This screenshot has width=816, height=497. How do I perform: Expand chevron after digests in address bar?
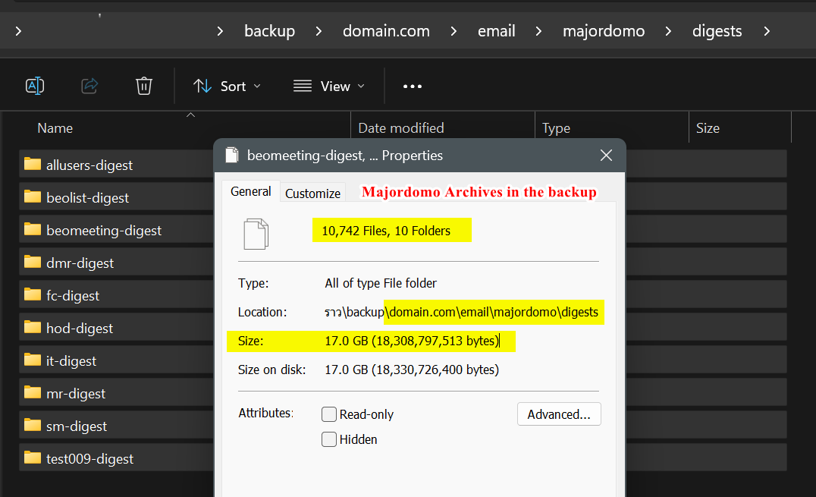pyautogui.click(x=767, y=31)
